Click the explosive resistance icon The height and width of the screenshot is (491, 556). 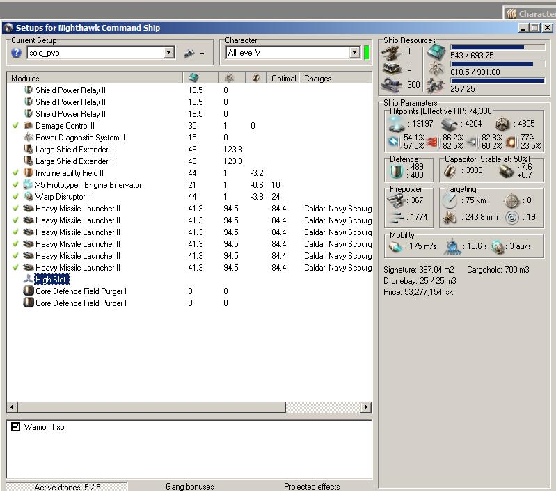pyautogui.click(x=511, y=142)
